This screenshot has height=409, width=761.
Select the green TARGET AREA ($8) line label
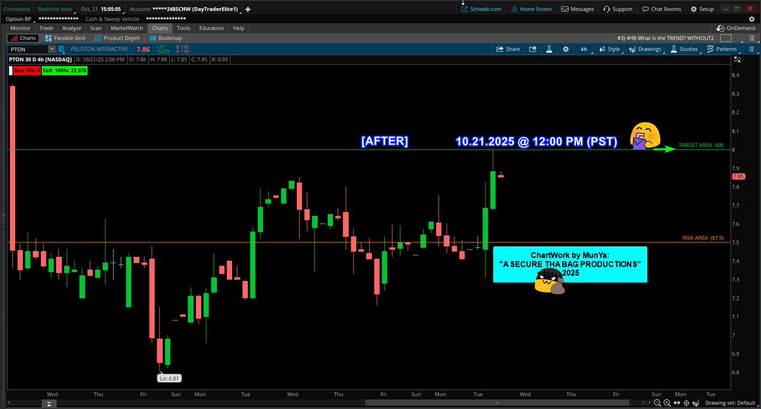tap(701, 145)
